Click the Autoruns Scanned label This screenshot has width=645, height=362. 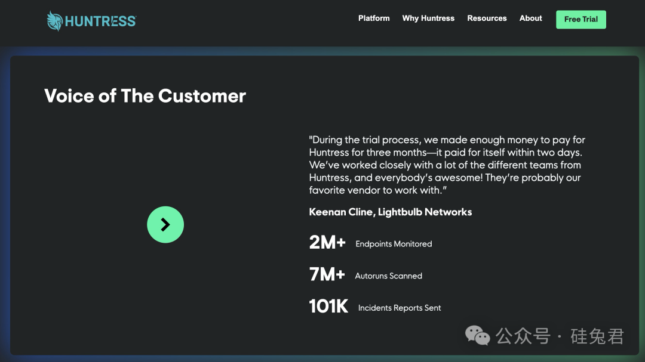388,276
